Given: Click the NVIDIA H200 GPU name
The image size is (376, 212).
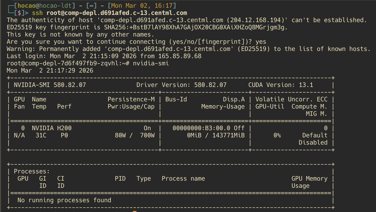Looking at the screenshot, I should tap(52, 128).
